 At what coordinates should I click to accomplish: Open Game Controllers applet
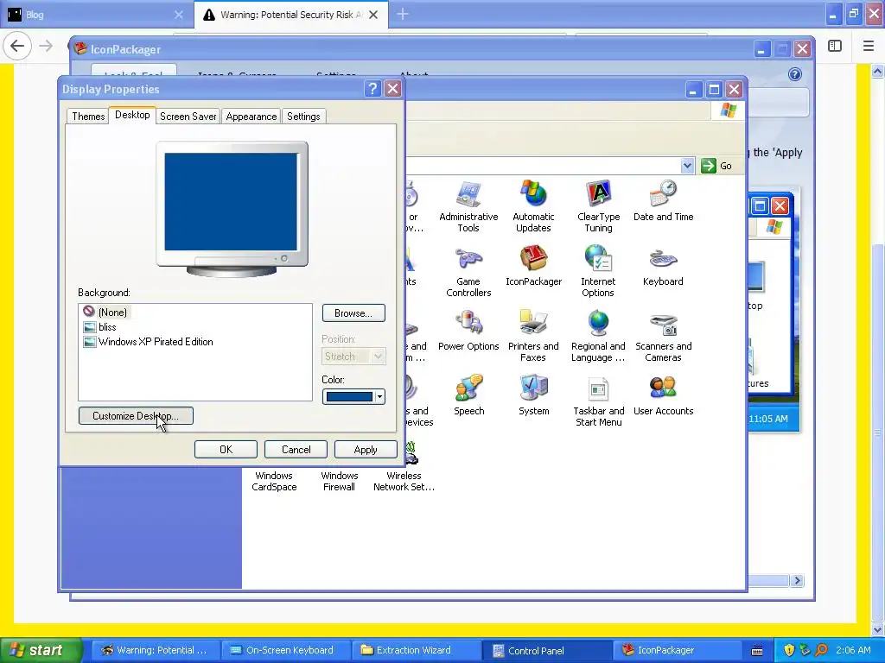468,271
